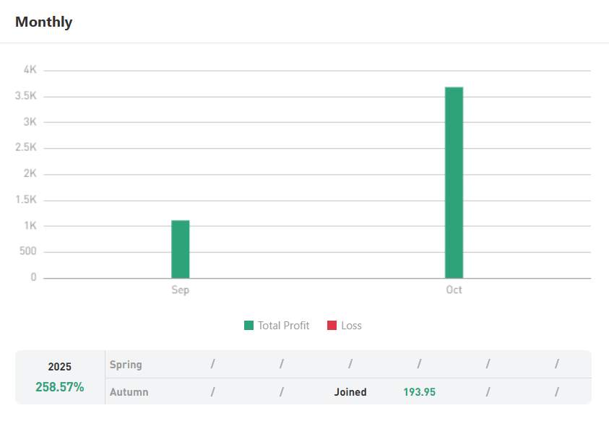609x421 pixels.
Task: Click the 3.5K y-axis label
Action: [x=26, y=96]
